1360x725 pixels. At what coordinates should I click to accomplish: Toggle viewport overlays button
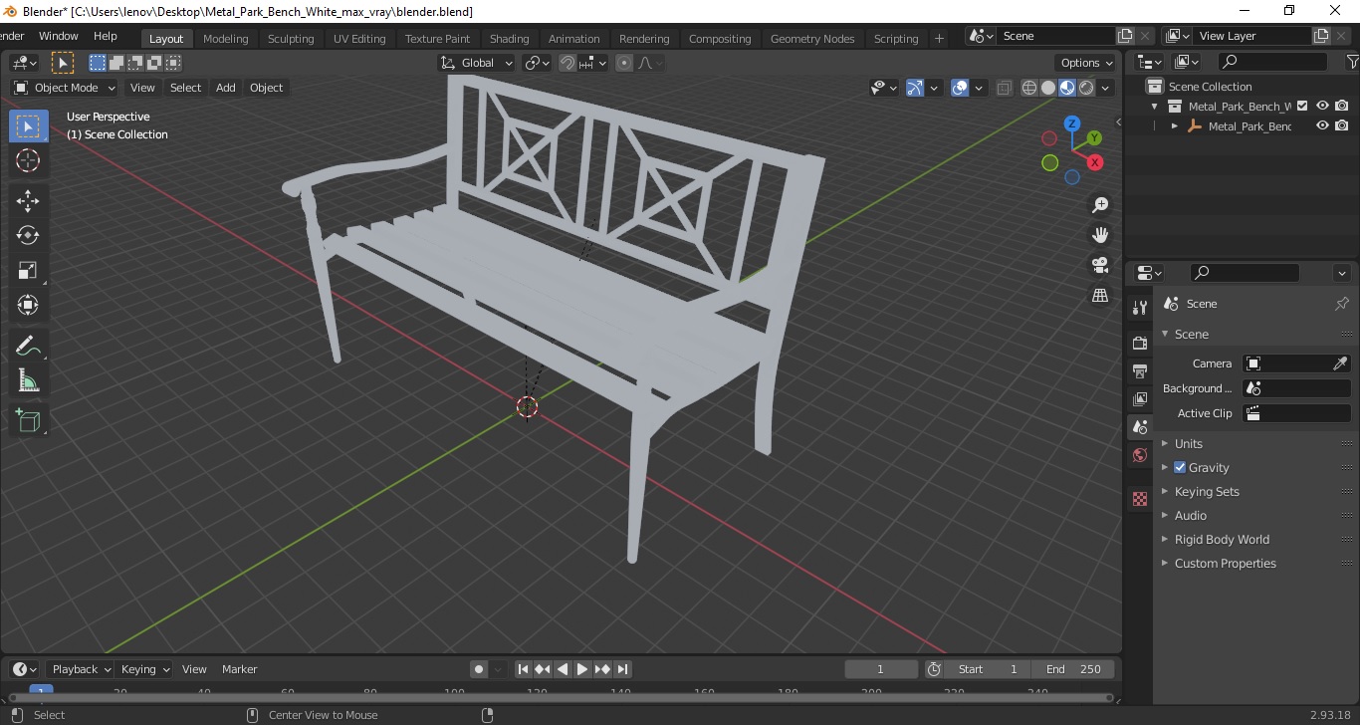[x=960, y=88]
